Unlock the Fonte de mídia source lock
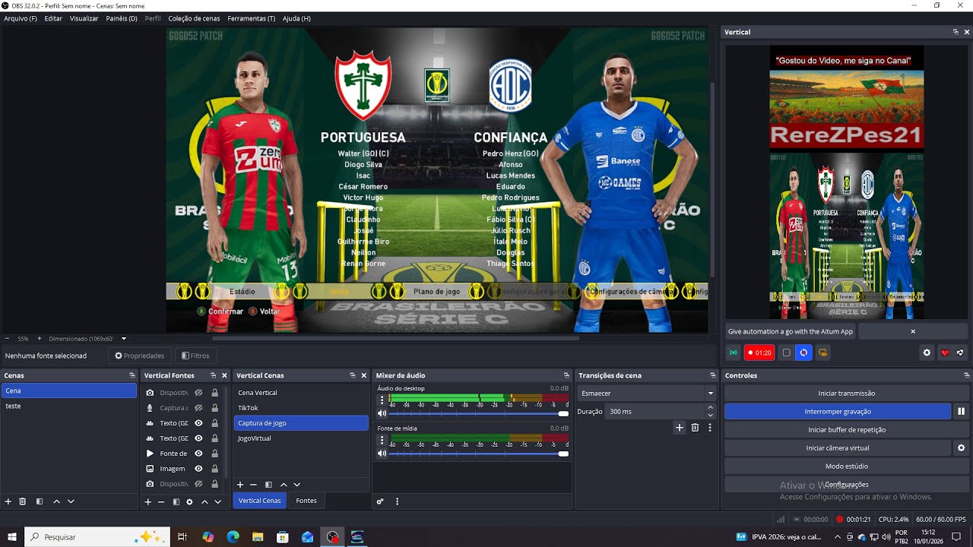The image size is (973, 547). [x=214, y=454]
